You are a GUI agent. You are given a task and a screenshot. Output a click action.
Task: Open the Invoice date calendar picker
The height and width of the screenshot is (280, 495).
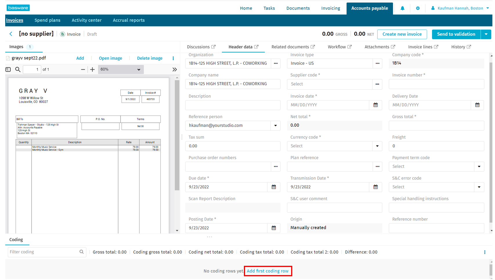[x=375, y=105]
